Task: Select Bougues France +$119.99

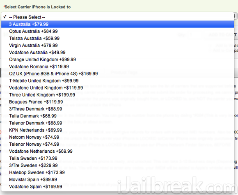Action: (x=118, y=102)
